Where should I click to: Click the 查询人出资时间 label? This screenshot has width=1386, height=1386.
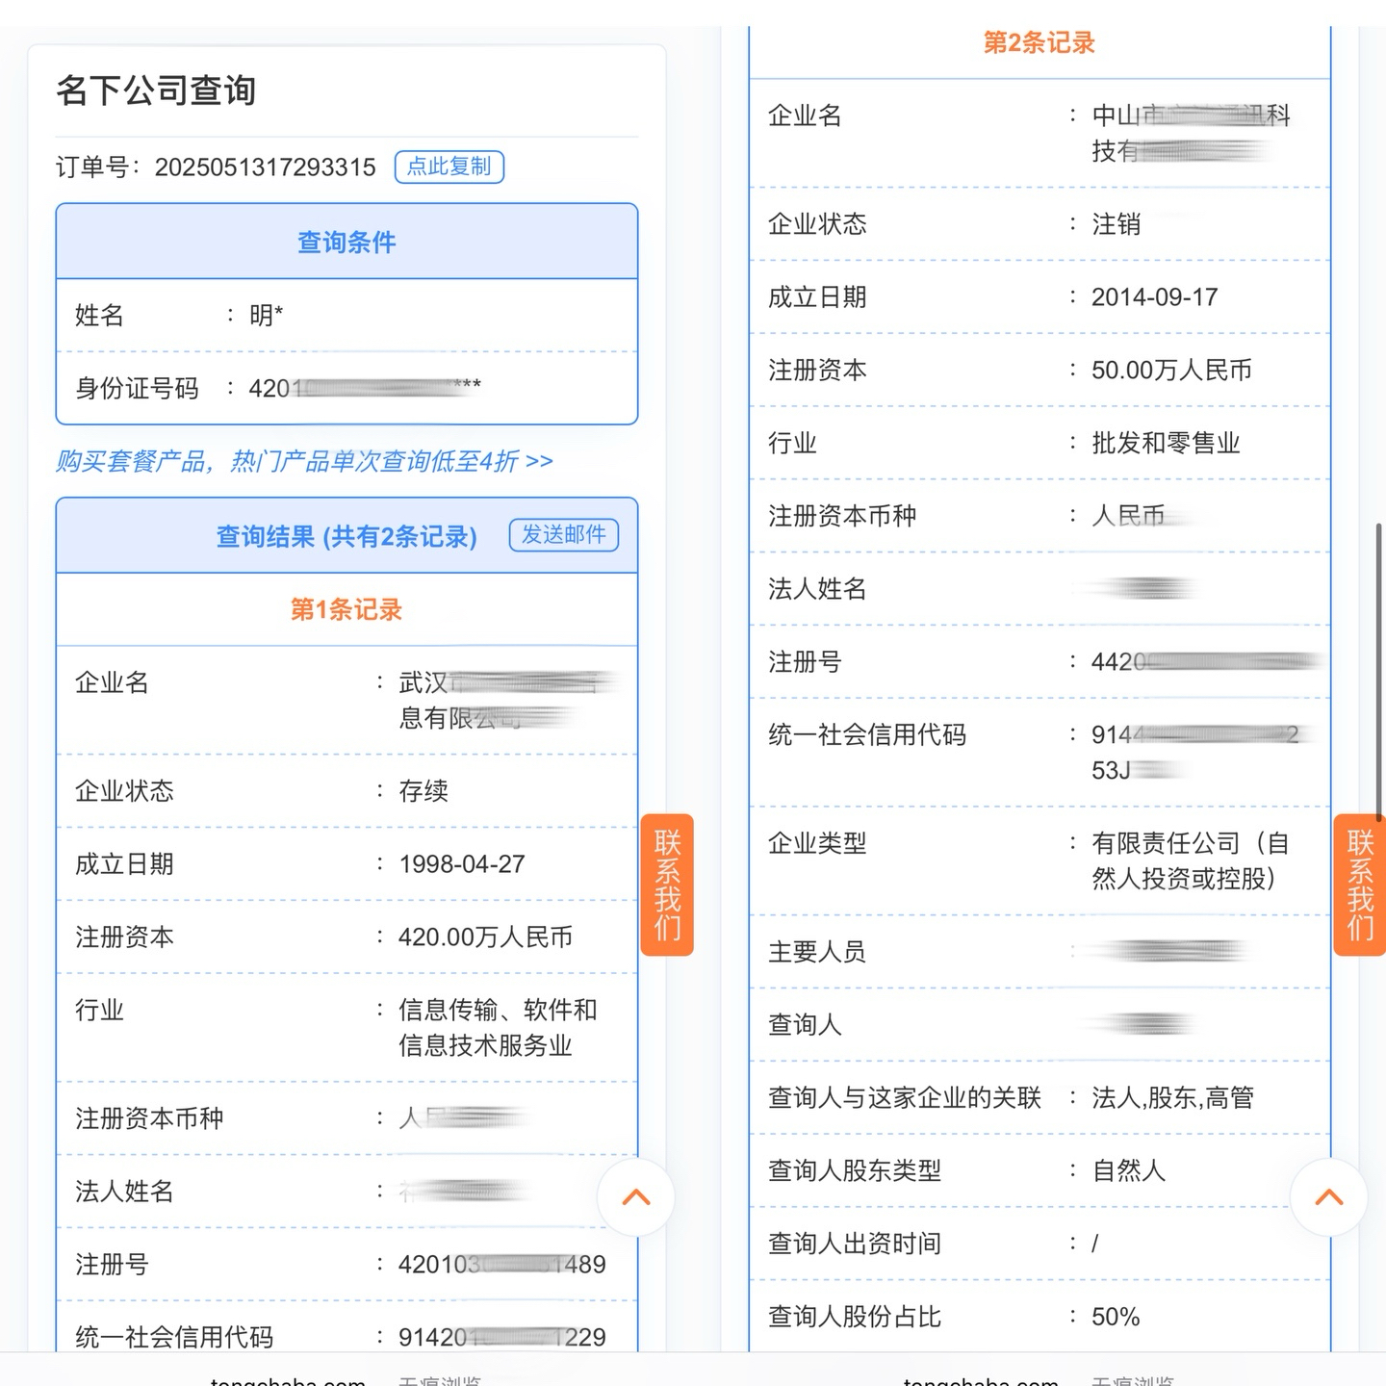855,1245
